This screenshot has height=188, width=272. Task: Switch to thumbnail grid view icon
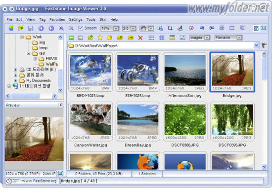172,38
